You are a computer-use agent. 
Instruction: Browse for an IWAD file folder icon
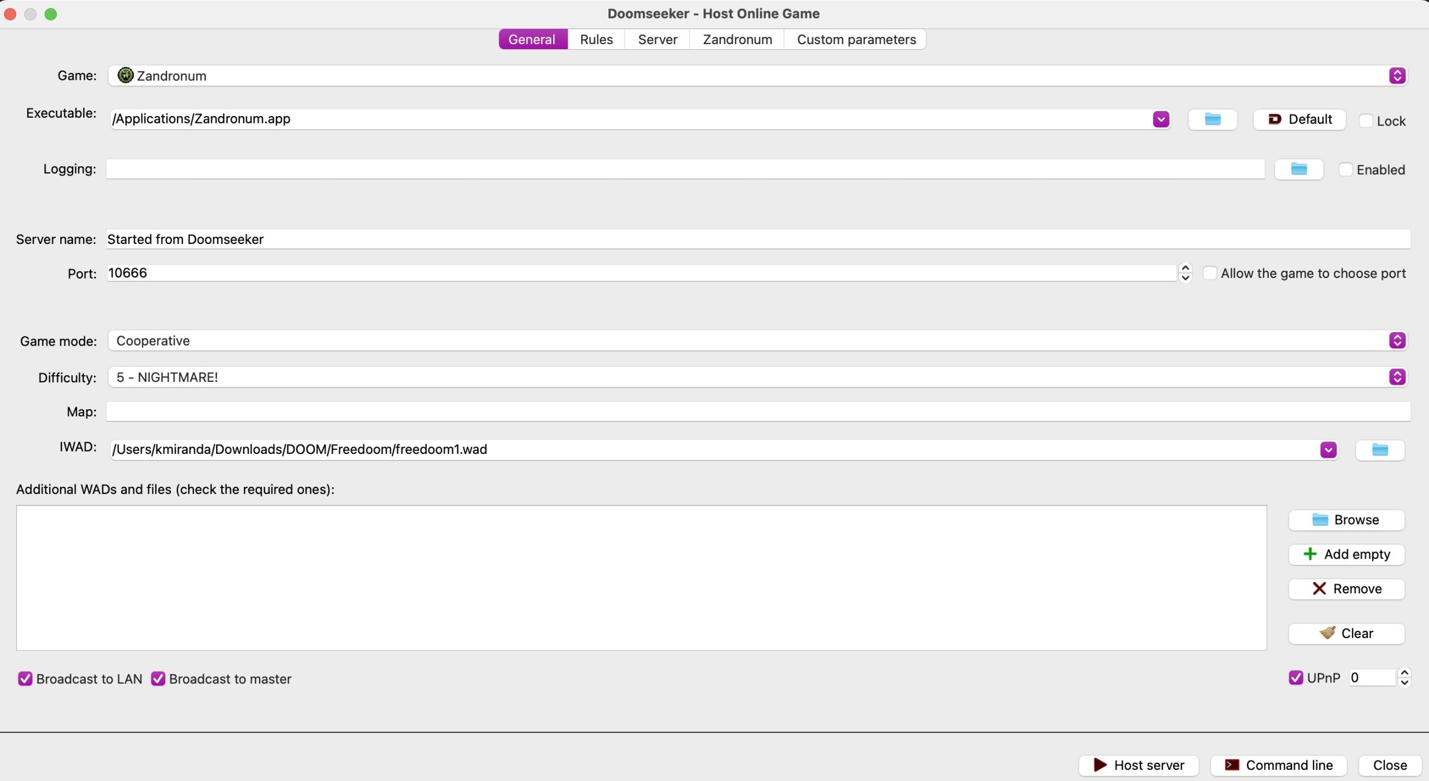(x=1380, y=450)
